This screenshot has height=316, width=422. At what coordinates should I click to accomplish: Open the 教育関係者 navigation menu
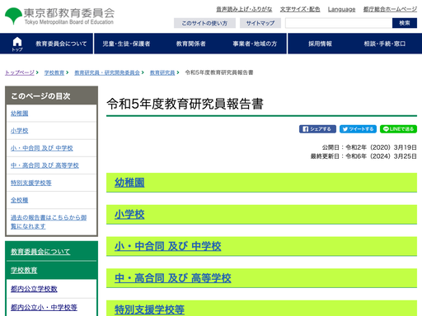191,44
